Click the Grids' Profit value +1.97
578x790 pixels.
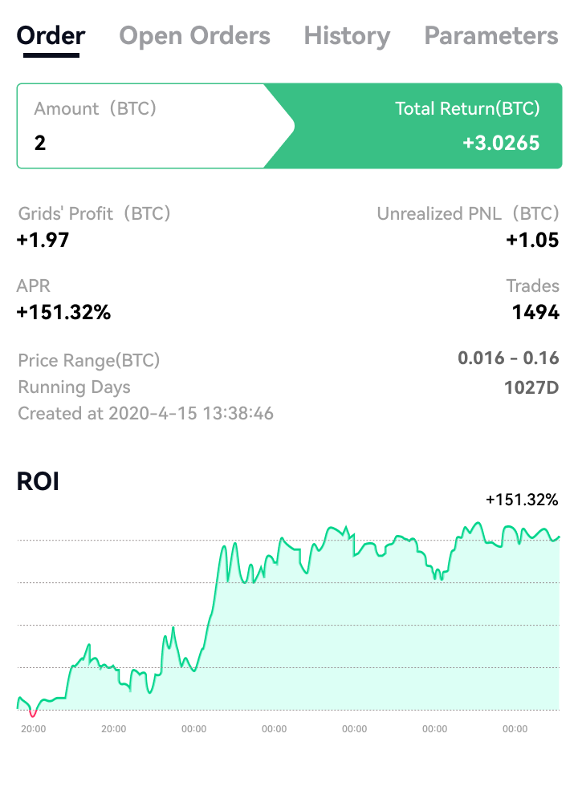43,239
